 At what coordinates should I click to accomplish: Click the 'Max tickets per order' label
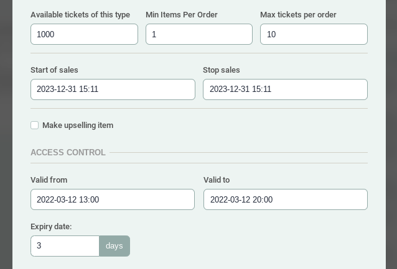(299, 15)
